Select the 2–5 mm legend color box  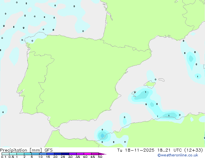click(28, 154)
